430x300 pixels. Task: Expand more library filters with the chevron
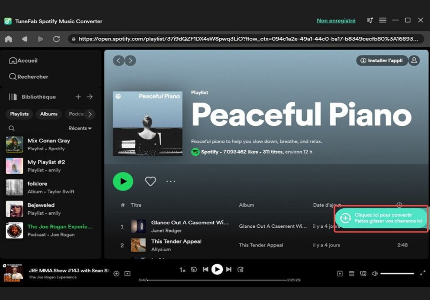click(89, 114)
